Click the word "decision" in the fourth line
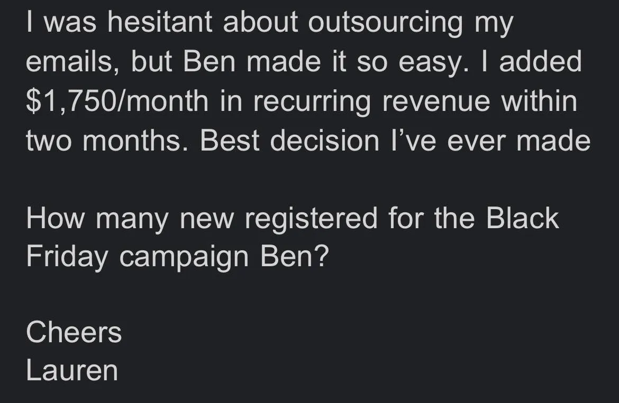This screenshot has width=619, height=403. (x=325, y=140)
